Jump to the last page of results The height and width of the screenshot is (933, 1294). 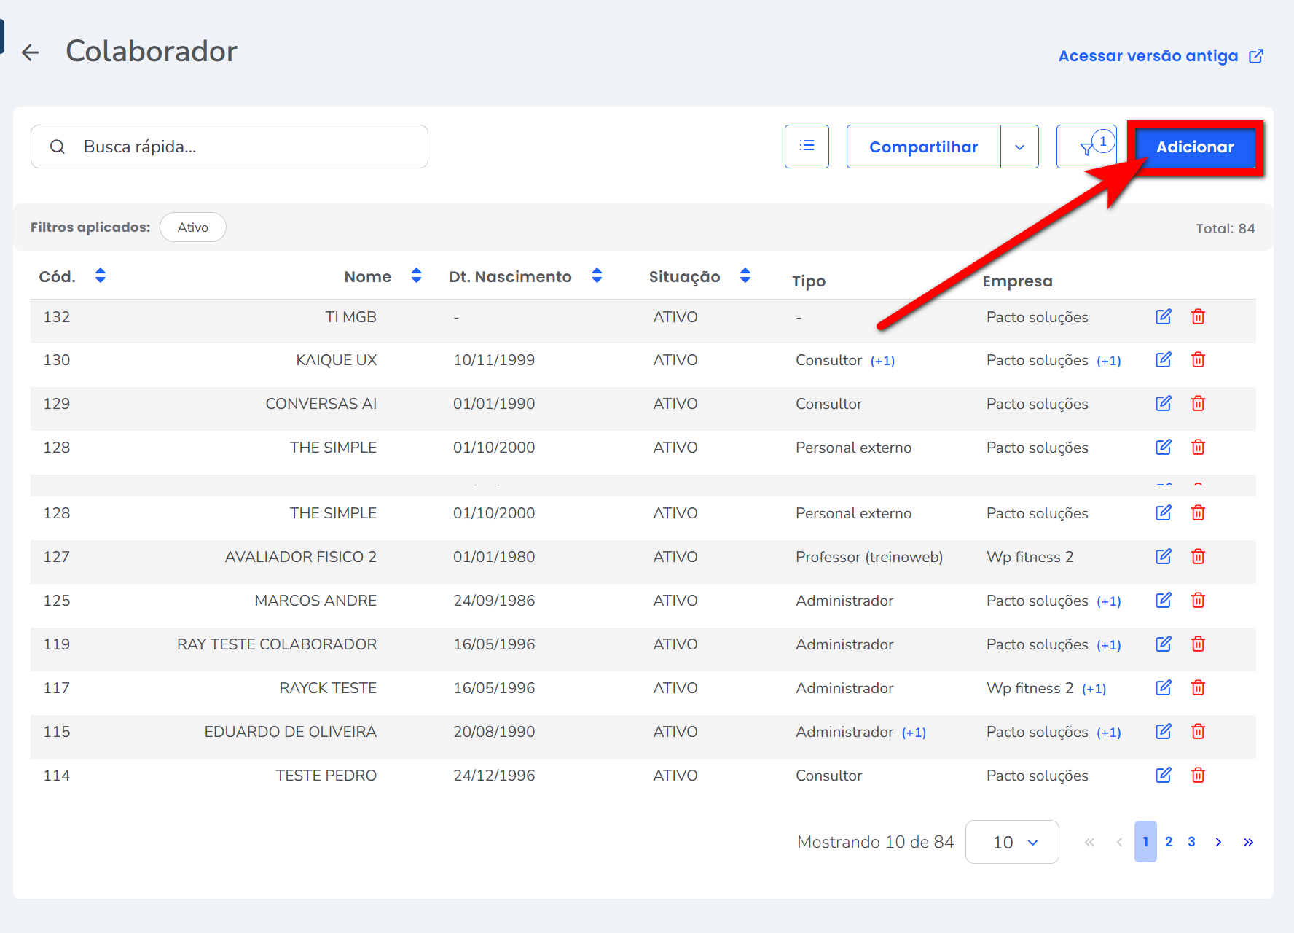pos(1248,842)
